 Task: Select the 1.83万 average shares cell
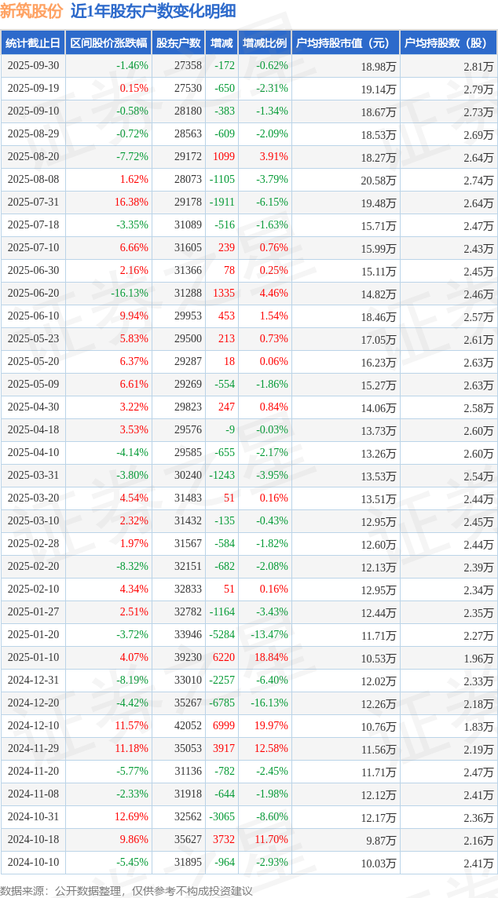pyautogui.click(x=478, y=726)
